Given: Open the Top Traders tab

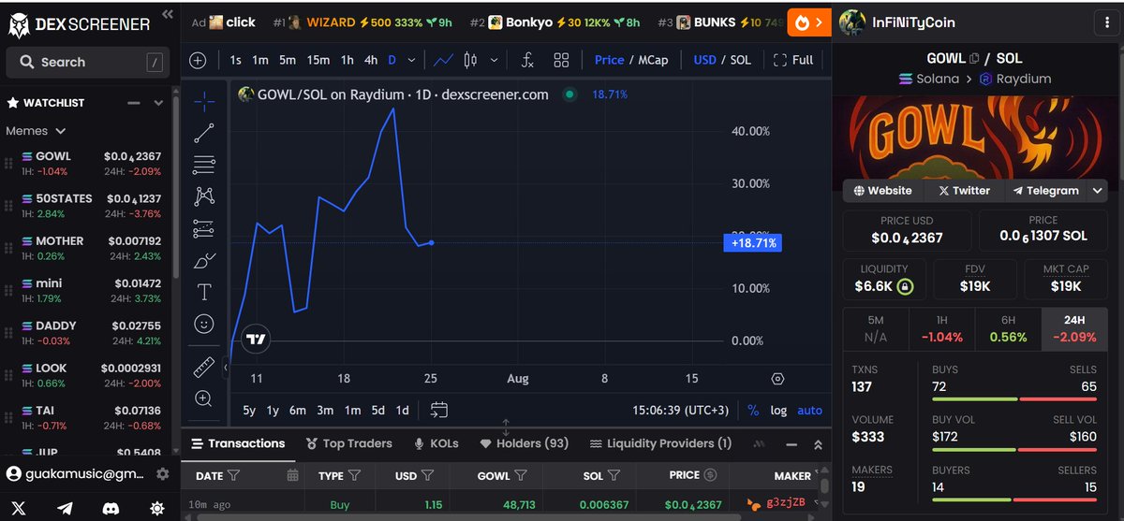Looking at the screenshot, I should click(x=349, y=443).
